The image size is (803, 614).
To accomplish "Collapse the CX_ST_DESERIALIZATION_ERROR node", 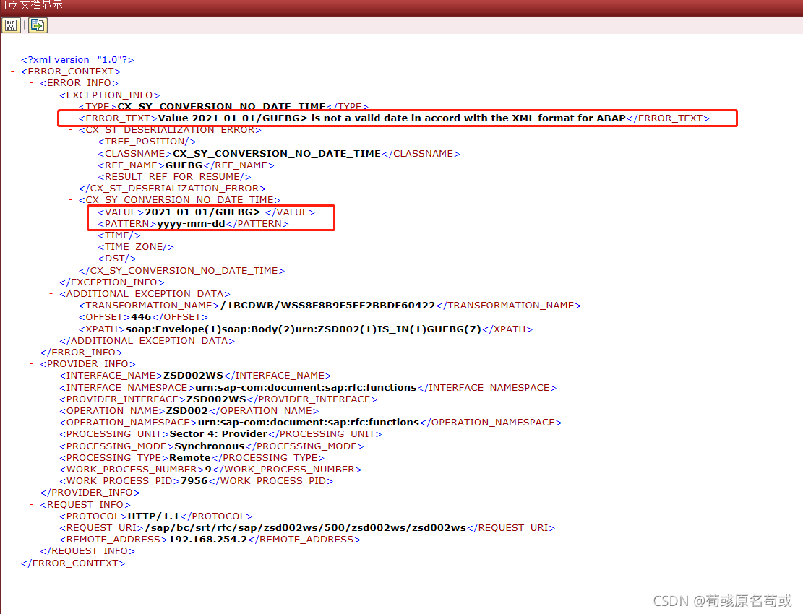I will (x=71, y=129).
